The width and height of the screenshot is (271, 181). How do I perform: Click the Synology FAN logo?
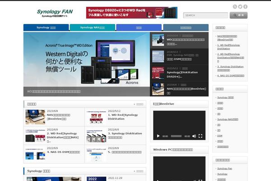55,13
